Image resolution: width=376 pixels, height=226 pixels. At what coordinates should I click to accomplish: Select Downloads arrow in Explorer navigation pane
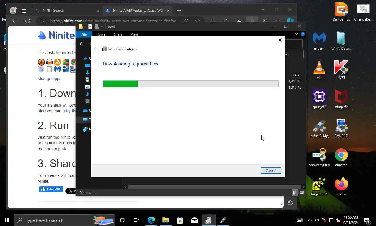(87, 72)
